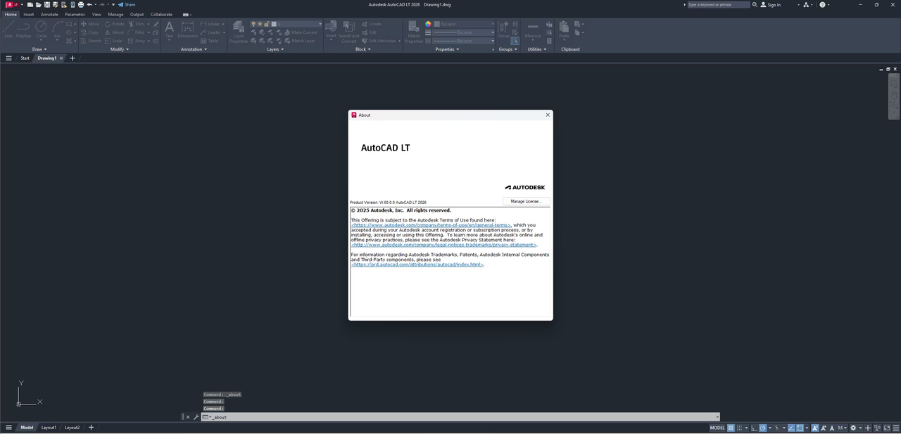The height and width of the screenshot is (434, 901).
Task: Click the command line customize wrench icon
Action: pyautogui.click(x=196, y=417)
